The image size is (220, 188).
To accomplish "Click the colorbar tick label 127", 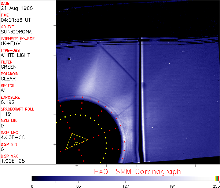I will pyautogui.click(x=125, y=185).
